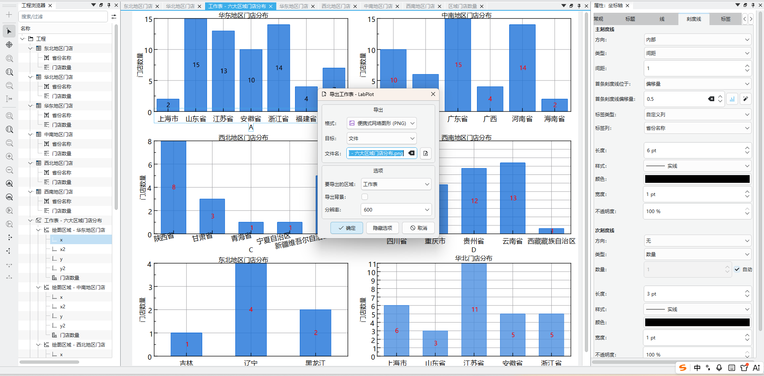764x376 pixels.
Task: Click the magic wand icon beside tick offset
Action: pyautogui.click(x=746, y=99)
